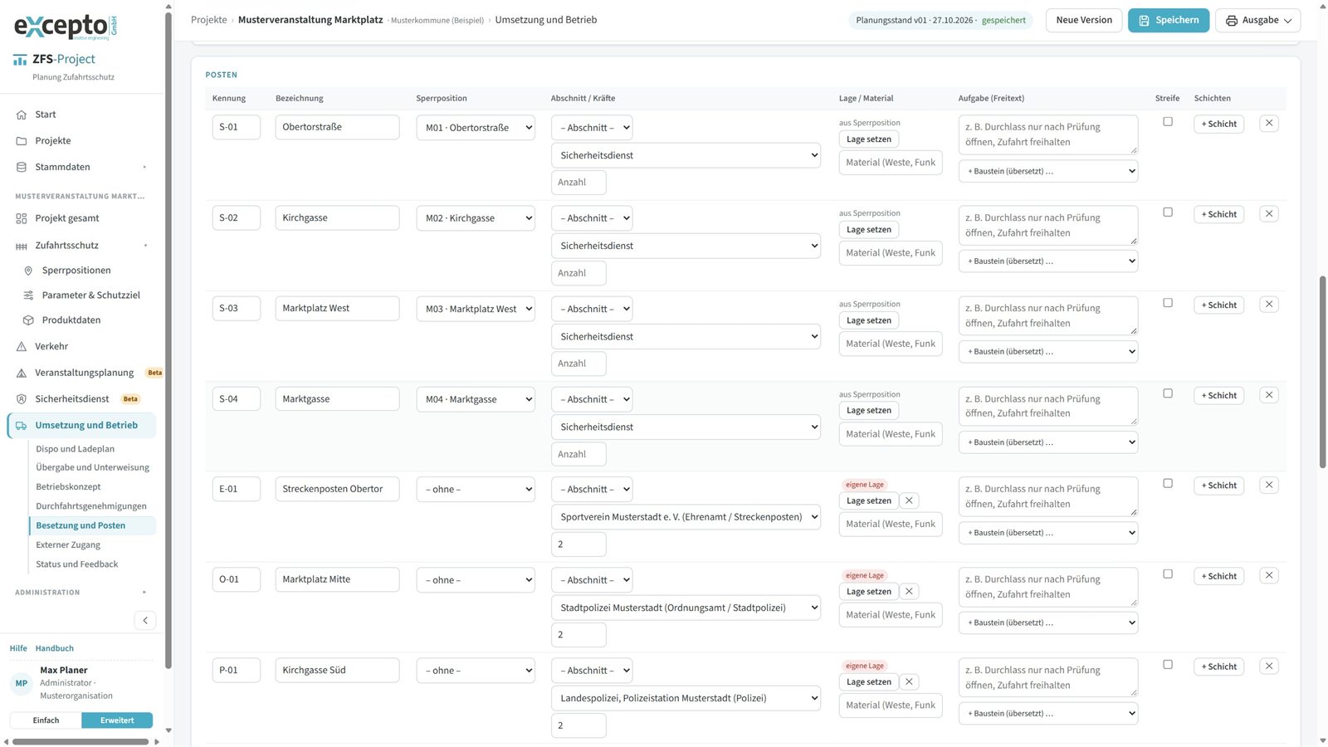Click the Anzahl field for S-01
The image size is (1328, 747).
click(x=579, y=183)
